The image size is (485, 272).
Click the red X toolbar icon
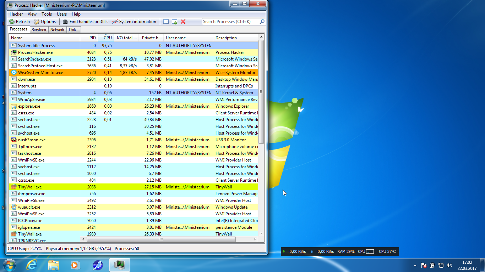183,22
